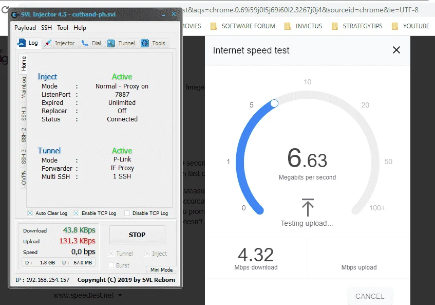Switch to Mini Mode
435x305 pixels.
click(x=161, y=270)
